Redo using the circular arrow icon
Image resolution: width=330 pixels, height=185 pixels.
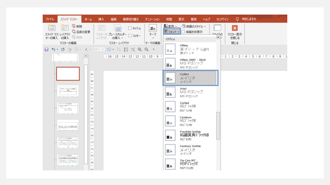pyautogui.click(x=63, y=49)
